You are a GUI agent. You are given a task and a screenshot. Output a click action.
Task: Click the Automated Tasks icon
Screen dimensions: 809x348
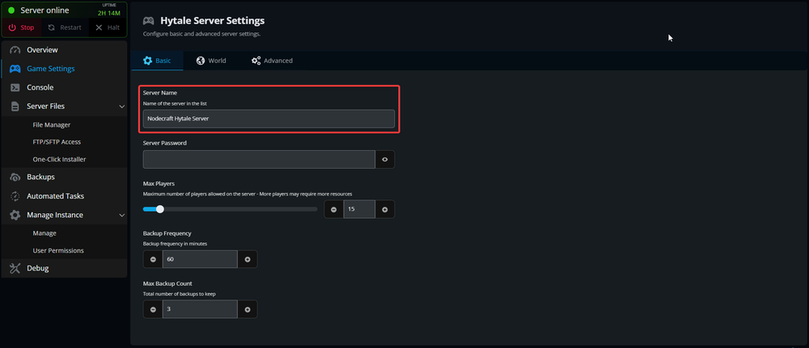pos(15,196)
